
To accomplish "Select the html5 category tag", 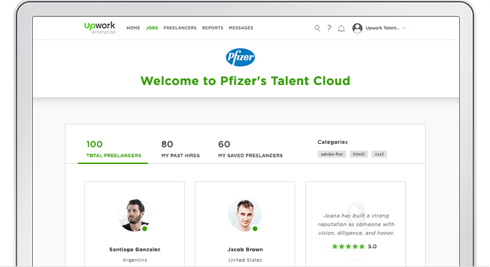I will click(x=359, y=155).
